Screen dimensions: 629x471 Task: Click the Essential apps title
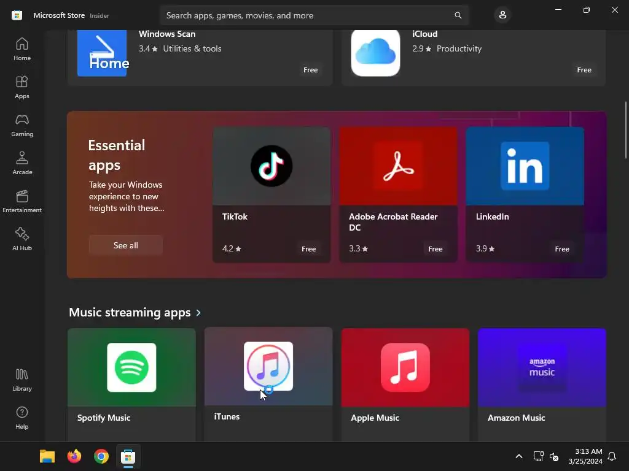117,155
